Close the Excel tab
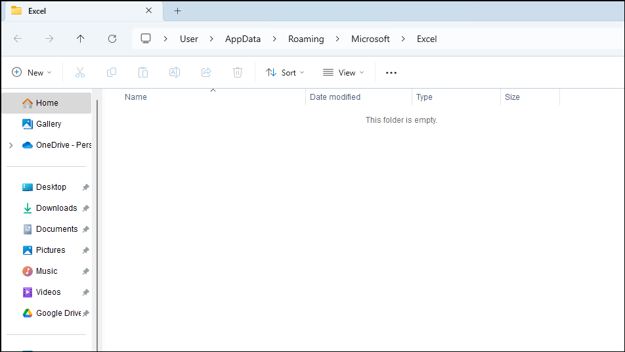 point(148,11)
